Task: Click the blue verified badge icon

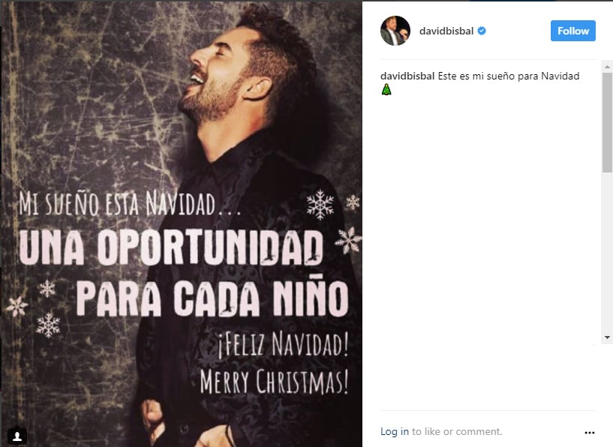Action: coord(482,31)
